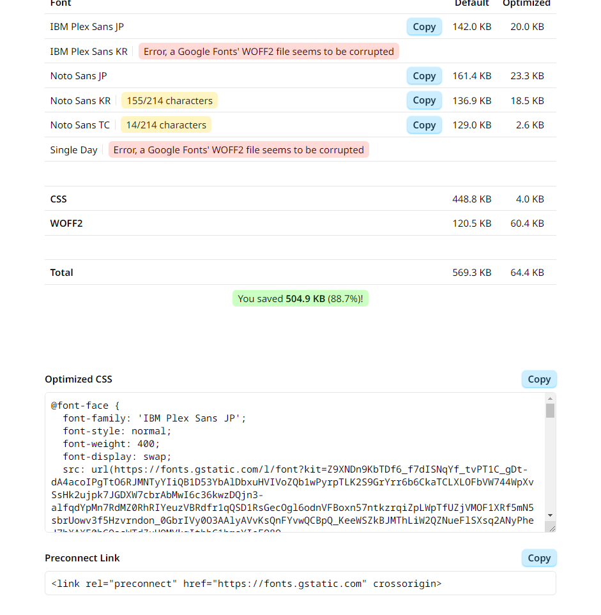Click the 'font-display: swap;' line
The width and height of the screenshot is (601, 615).
(117, 457)
